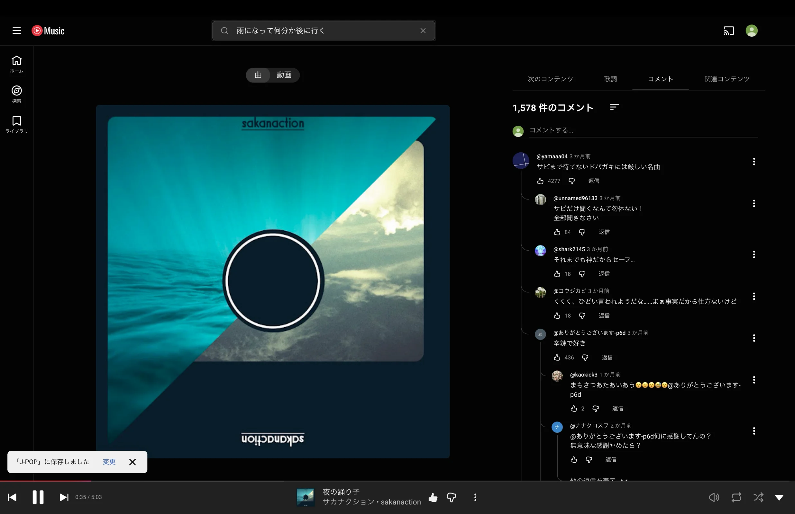This screenshot has width=795, height=514.
Task: Reply to @コウジカビ
Action: (x=604, y=315)
